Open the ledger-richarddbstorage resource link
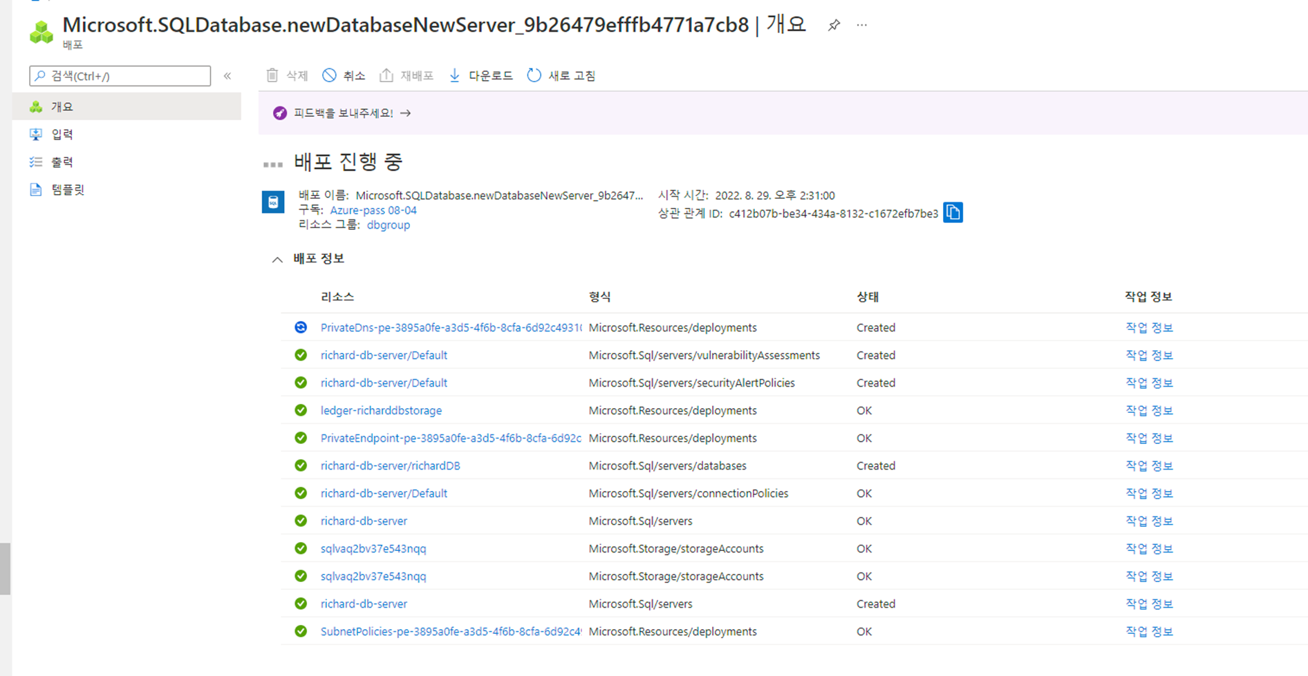Viewport: 1308px width, 676px height. pyautogui.click(x=381, y=410)
